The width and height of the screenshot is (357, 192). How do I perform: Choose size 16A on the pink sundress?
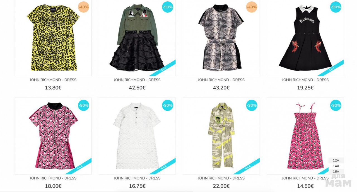tap(336, 171)
